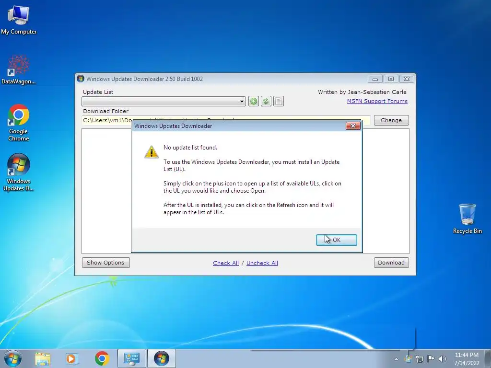Click the green plus add update list icon
The width and height of the screenshot is (491, 368).
pos(254,101)
